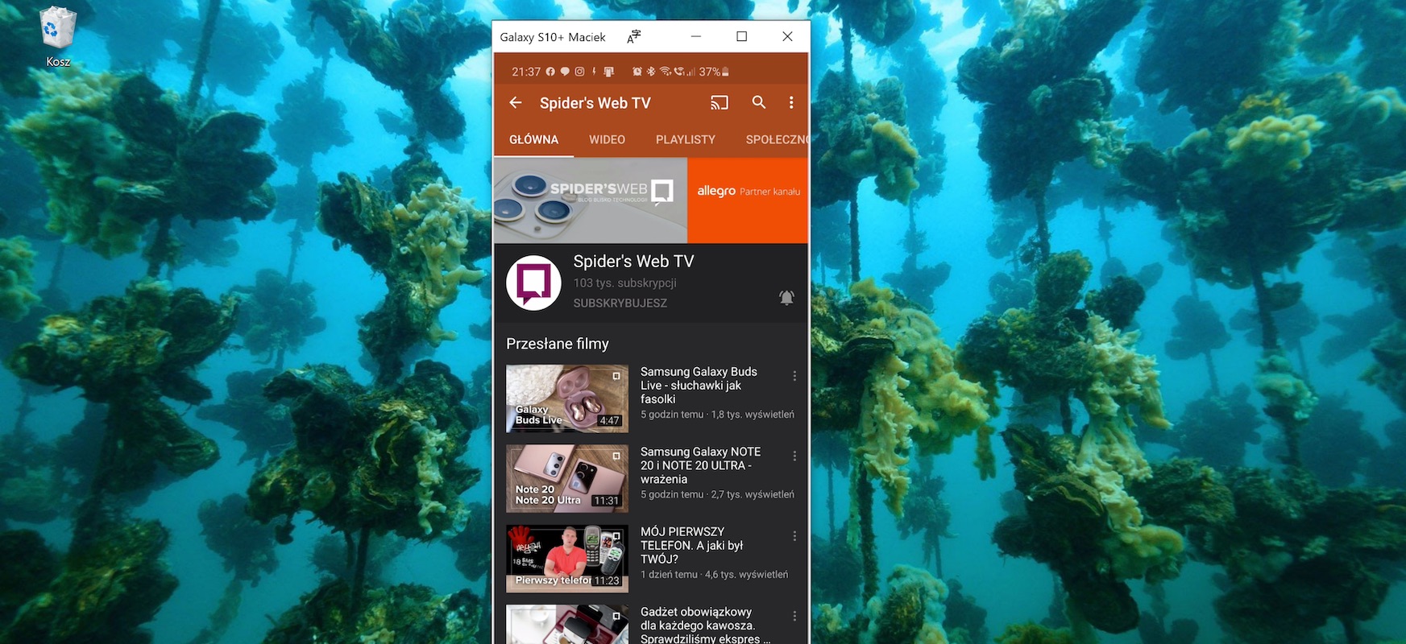Open the Pierwszy telefon video thumbnail

(567, 559)
